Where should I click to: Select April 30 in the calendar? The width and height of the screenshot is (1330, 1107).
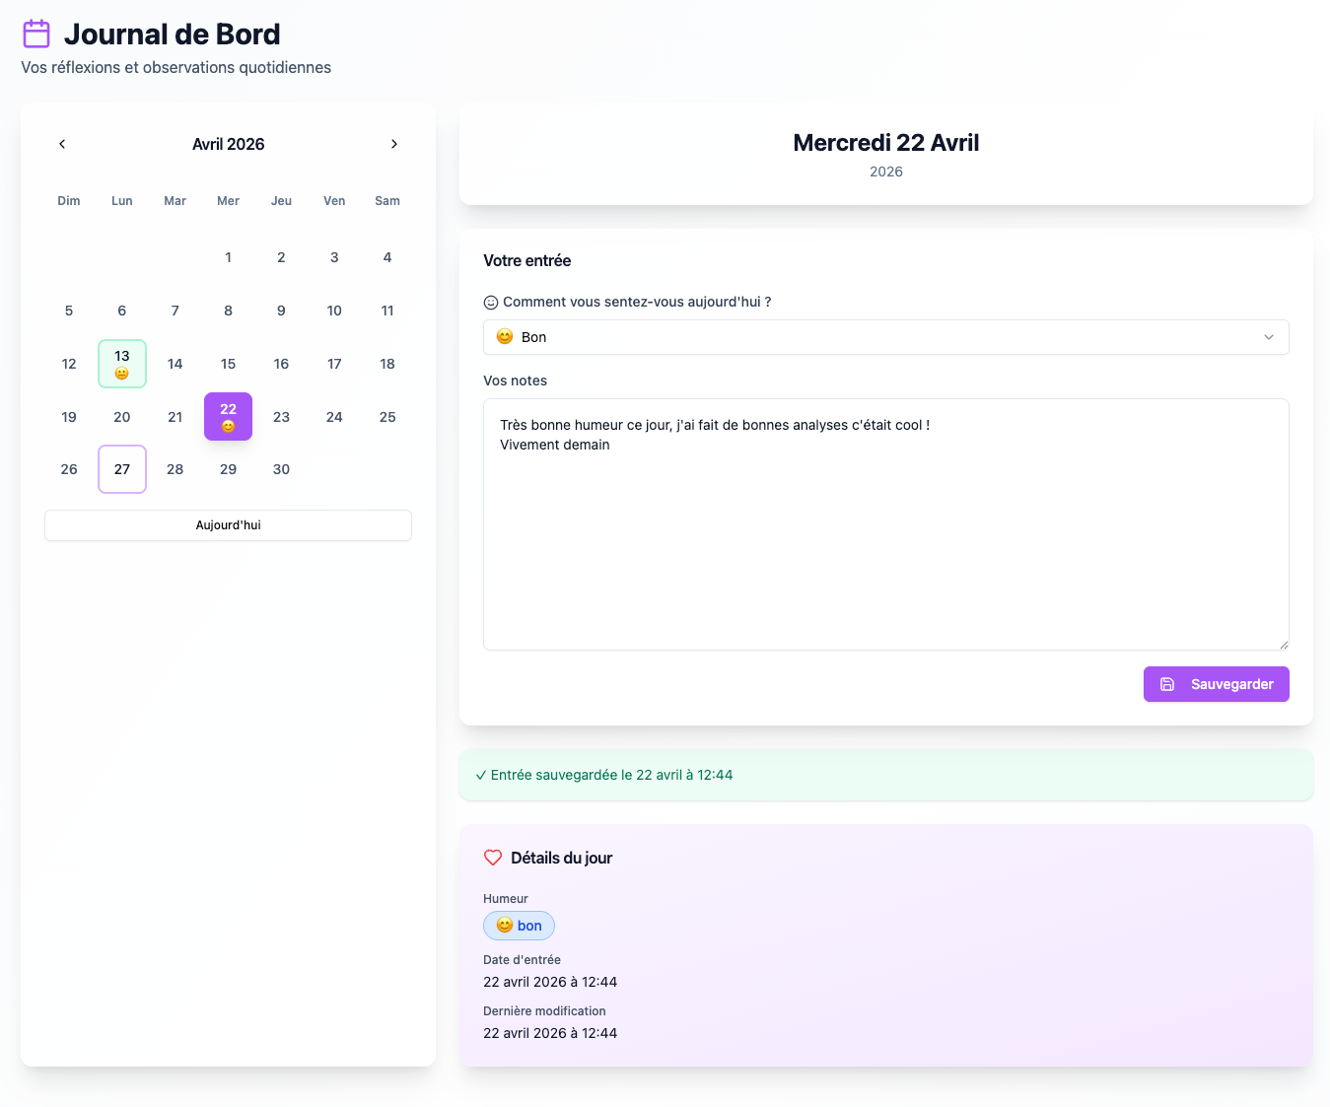tap(282, 469)
